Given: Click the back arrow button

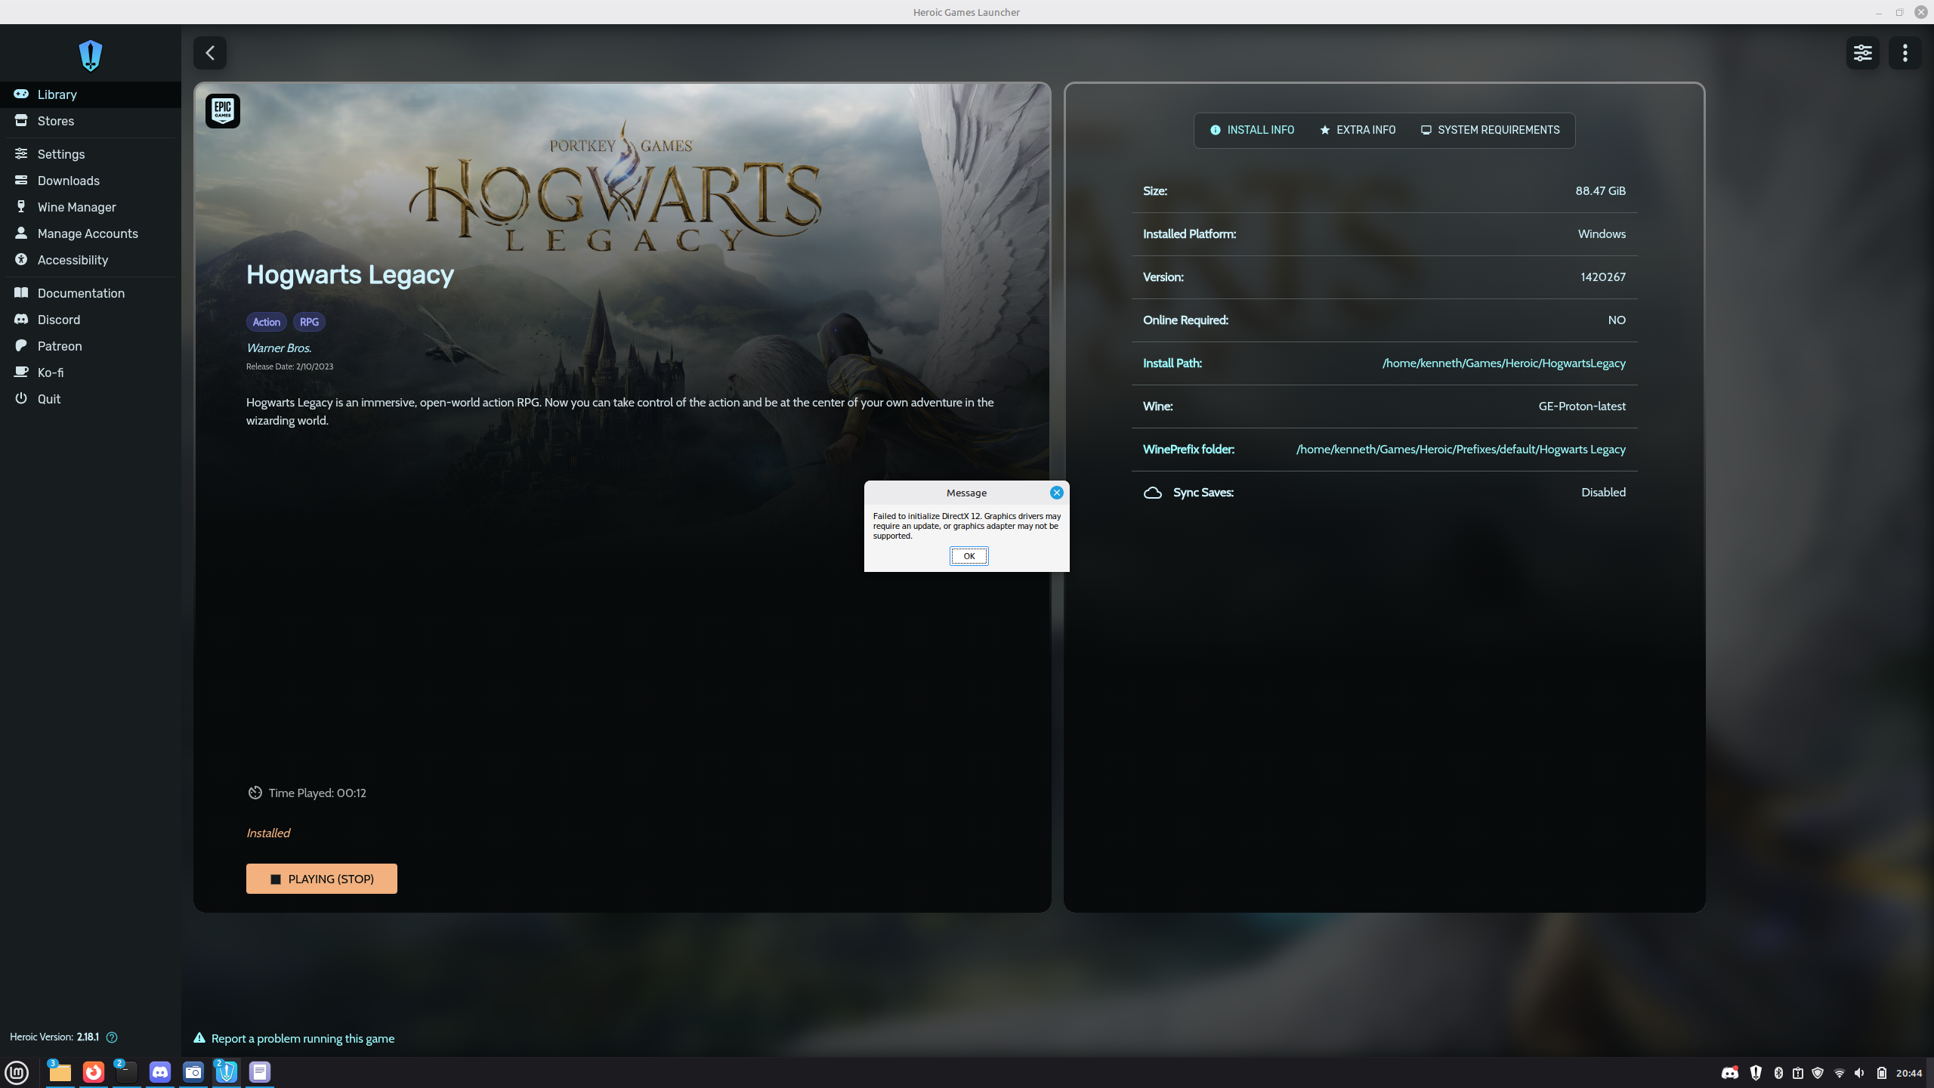Looking at the screenshot, I should (210, 53).
